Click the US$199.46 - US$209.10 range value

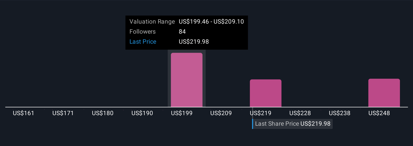(x=211, y=22)
